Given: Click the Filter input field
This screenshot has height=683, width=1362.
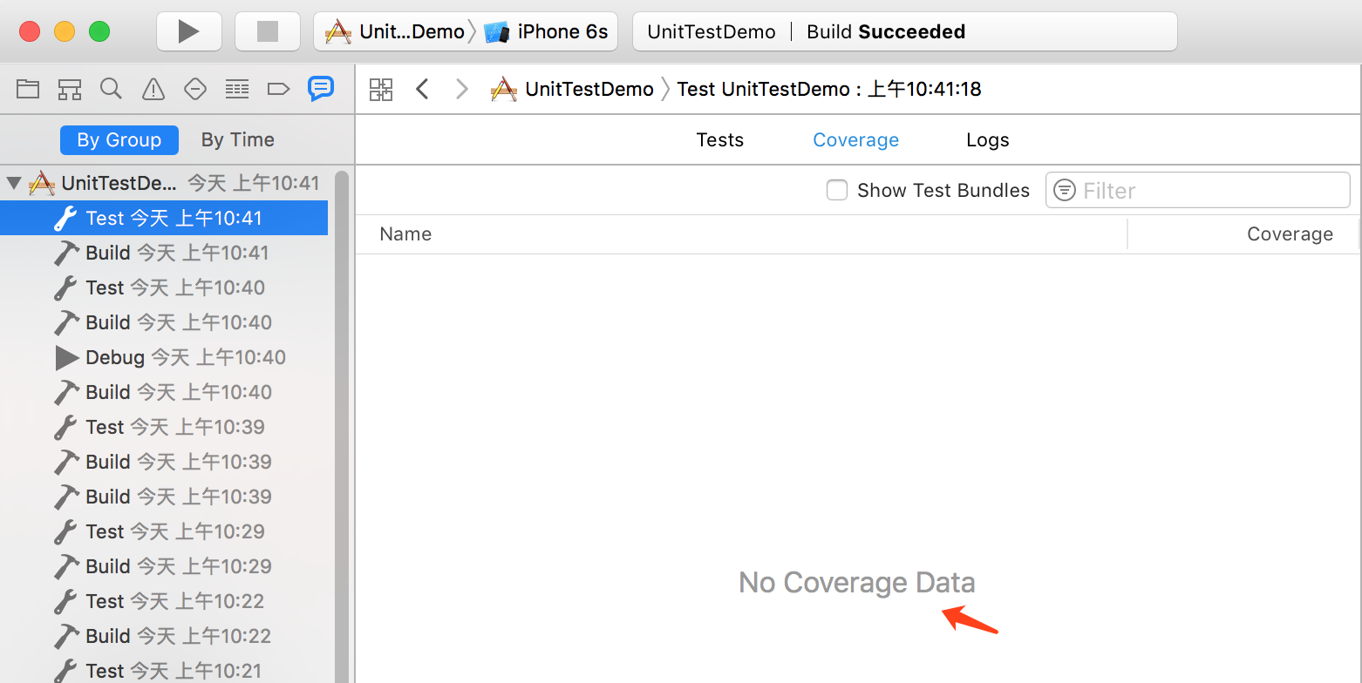Looking at the screenshot, I should tap(1198, 190).
